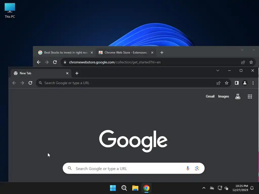Click forward arrow in Chrome Web Store window
This screenshot has width=259, height=194.
pos(47,62)
